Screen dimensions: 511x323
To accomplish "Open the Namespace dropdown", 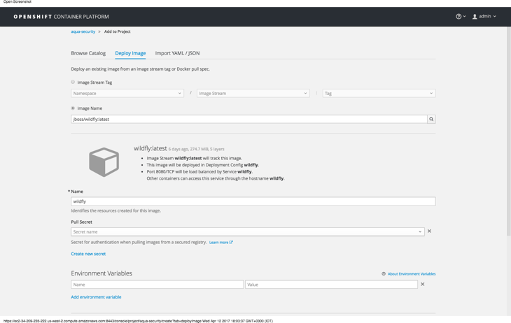I will click(127, 93).
